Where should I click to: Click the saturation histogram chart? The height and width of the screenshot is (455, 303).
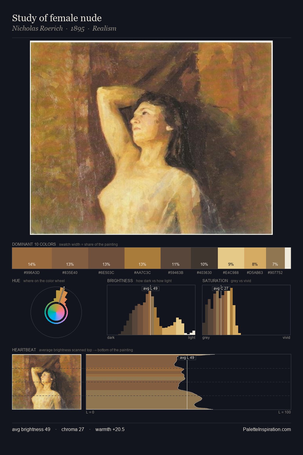click(246, 310)
